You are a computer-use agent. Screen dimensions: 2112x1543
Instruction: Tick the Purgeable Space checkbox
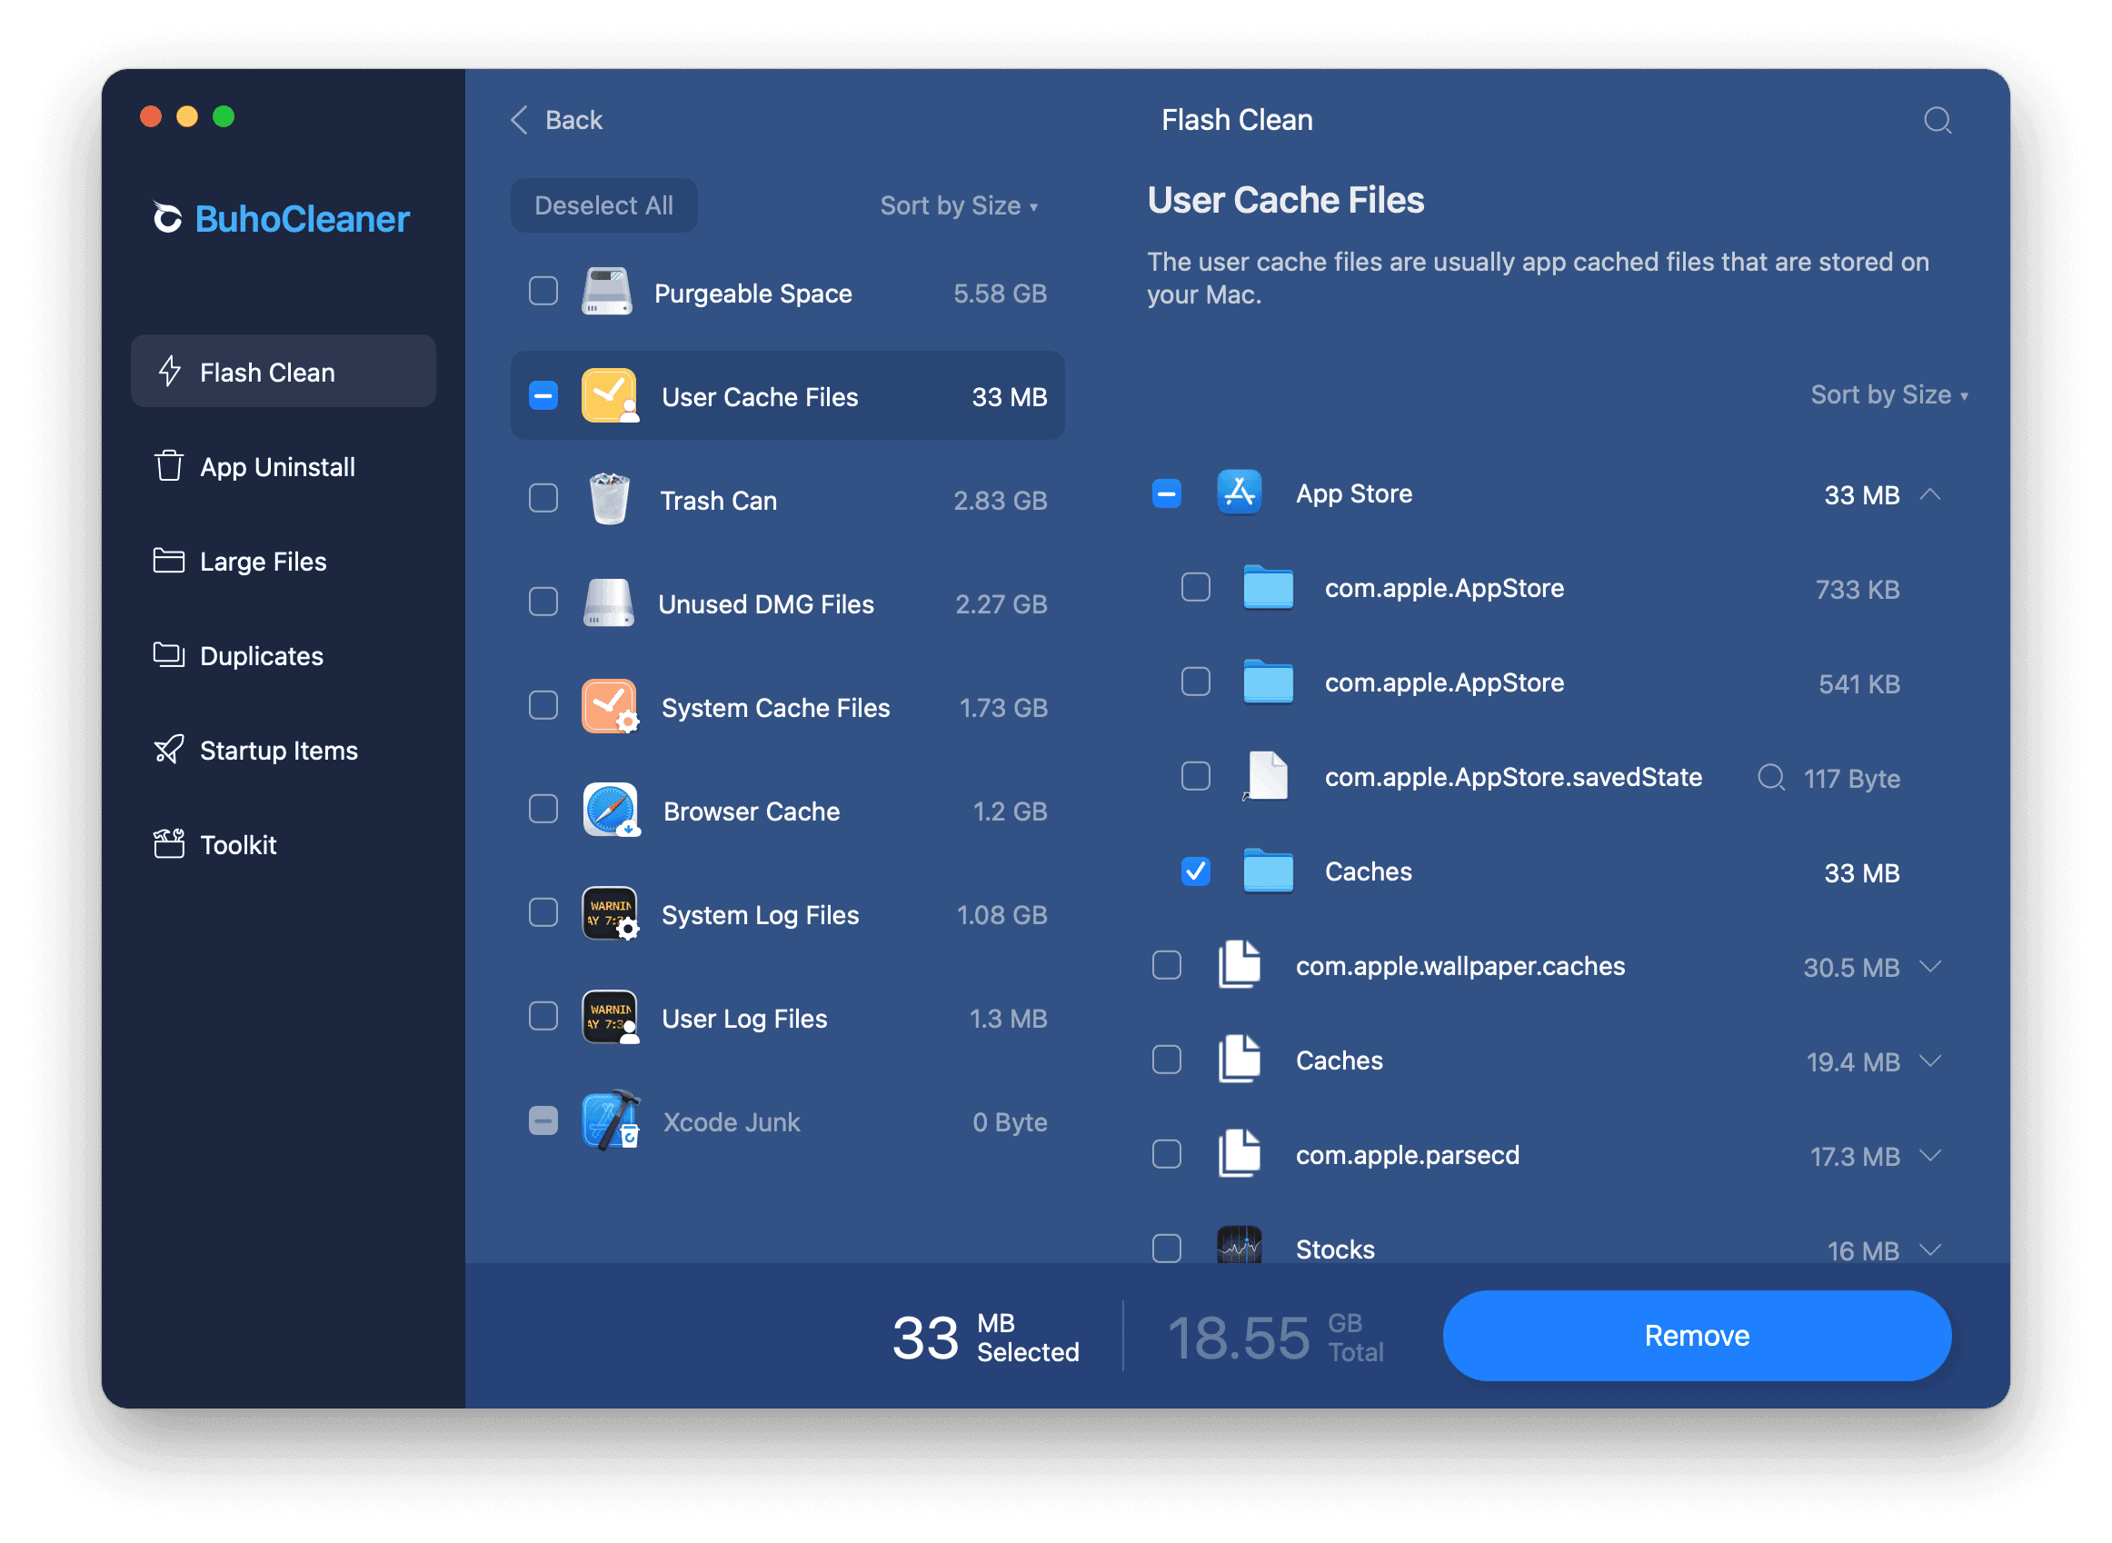[543, 293]
